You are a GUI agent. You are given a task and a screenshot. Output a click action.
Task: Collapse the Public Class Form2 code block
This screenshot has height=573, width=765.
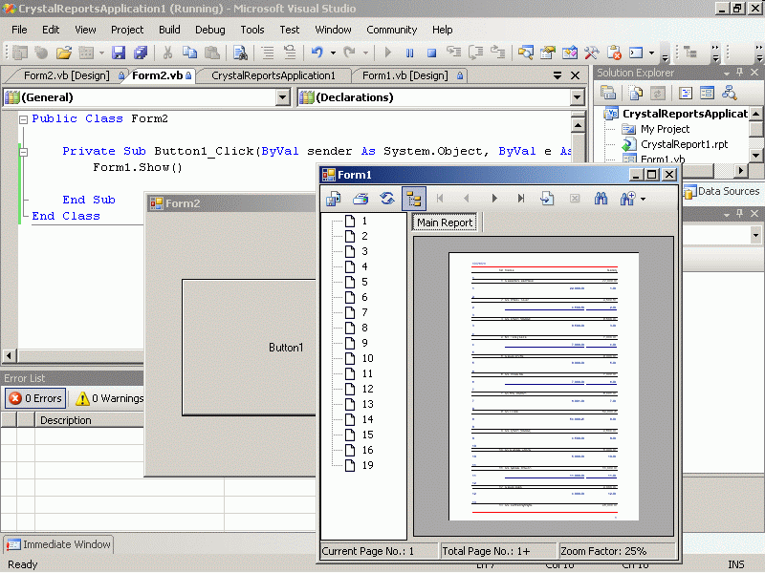pos(23,119)
